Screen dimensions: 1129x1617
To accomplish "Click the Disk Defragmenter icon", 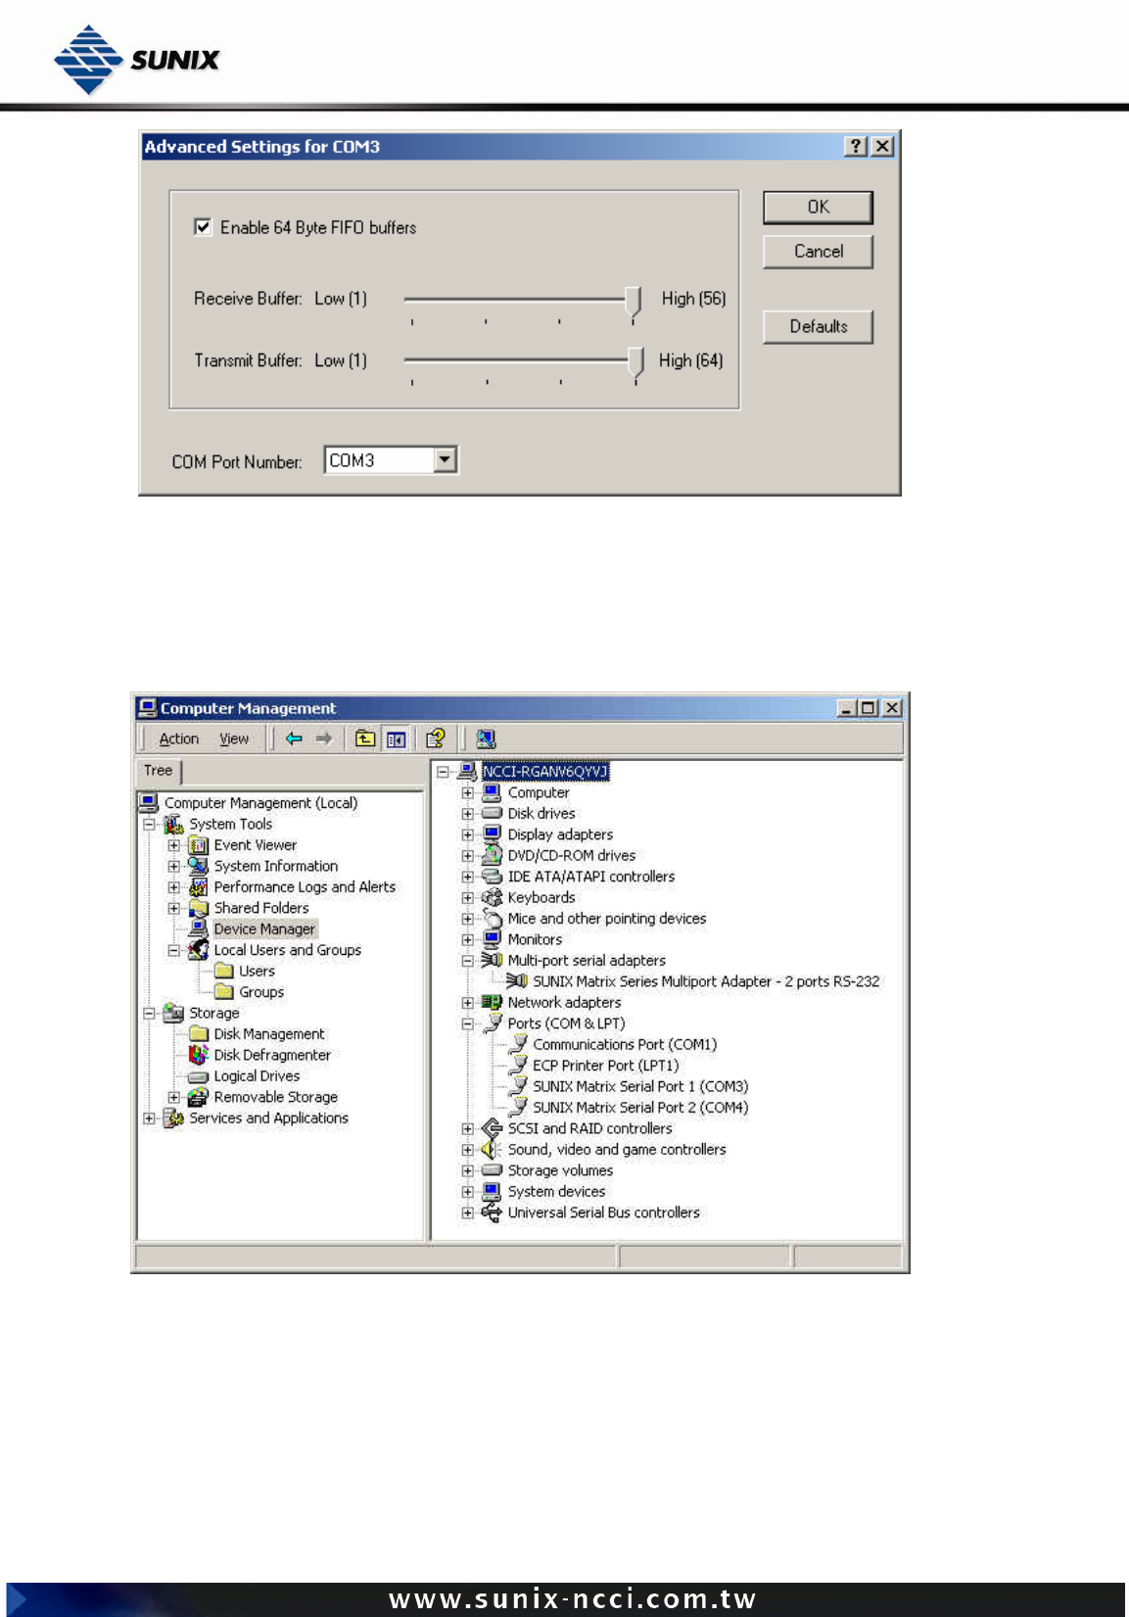I will [x=199, y=1055].
